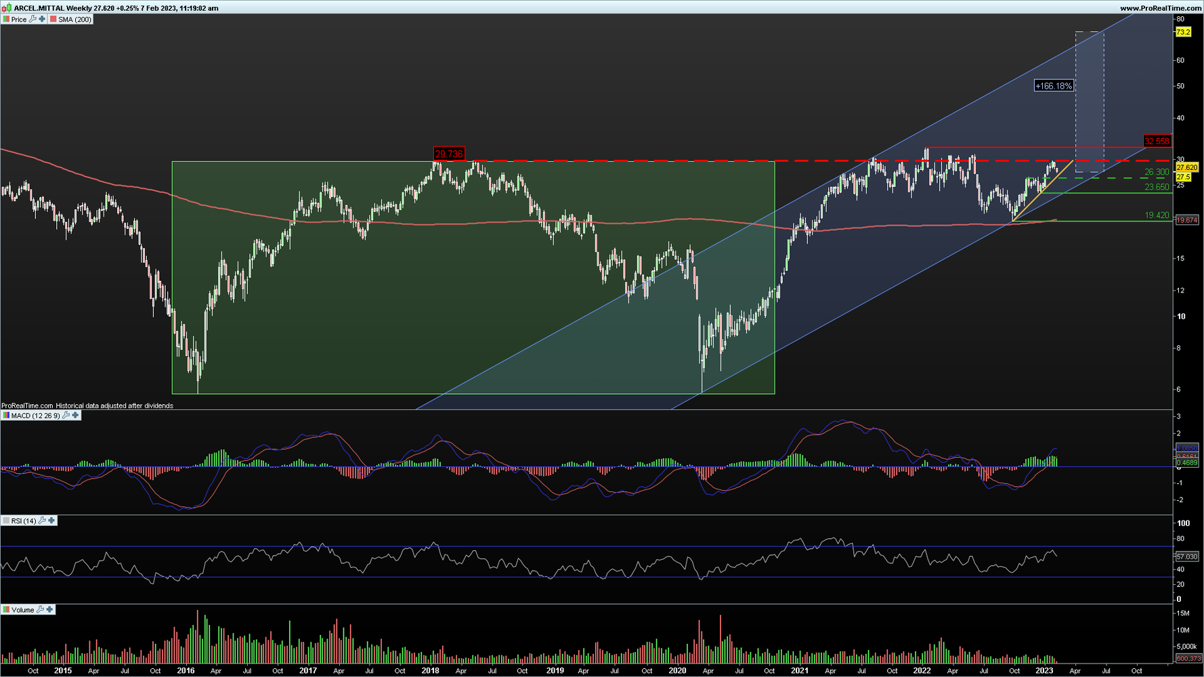Click the plus icon next to Volume

(x=49, y=610)
